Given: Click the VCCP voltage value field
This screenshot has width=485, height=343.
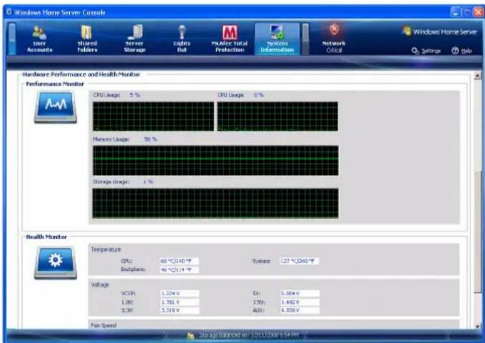Looking at the screenshot, I should click(179, 293).
